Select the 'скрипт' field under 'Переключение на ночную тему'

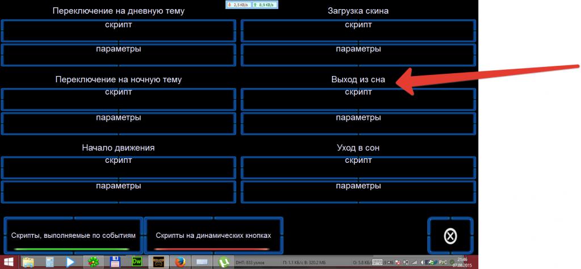point(119,99)
